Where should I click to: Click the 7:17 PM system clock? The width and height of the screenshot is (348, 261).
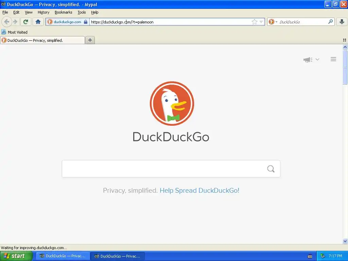coord(335,256)
